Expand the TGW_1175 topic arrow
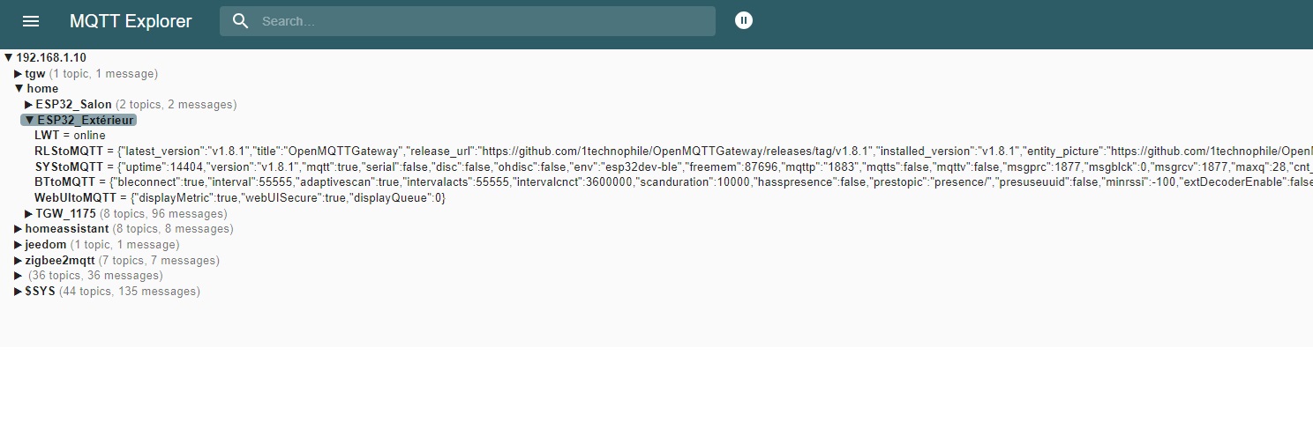Image resolution: width=1313 pixels, height=444 pixels. tap(29, 214)
